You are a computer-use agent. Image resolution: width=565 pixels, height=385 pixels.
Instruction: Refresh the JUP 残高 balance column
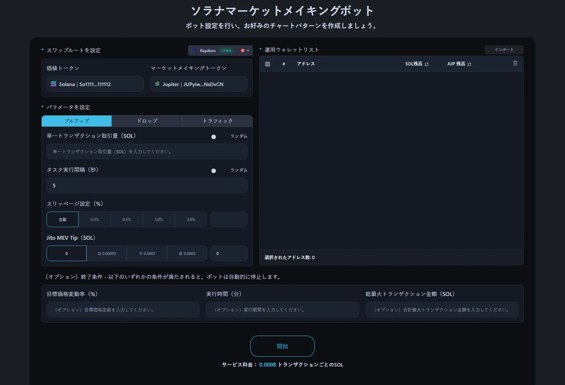[469, 64]
